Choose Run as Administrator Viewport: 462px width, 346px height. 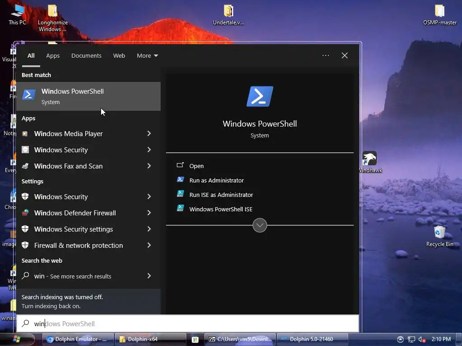point(217,180)
